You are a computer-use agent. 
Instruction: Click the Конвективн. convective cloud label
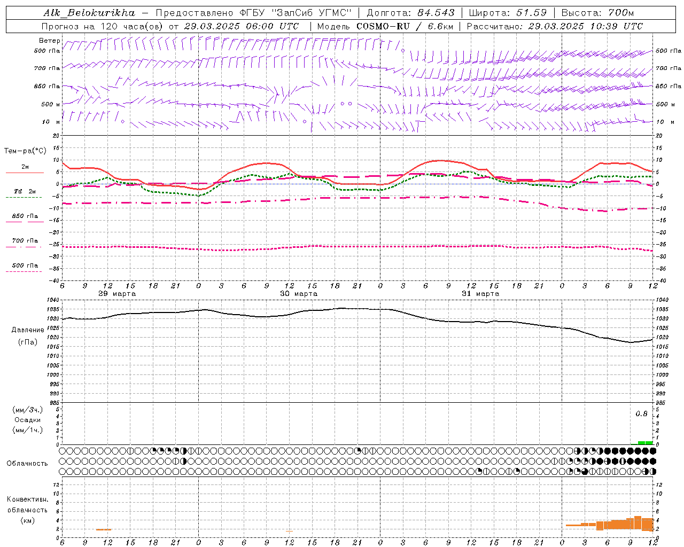click(x=28, y=499)
